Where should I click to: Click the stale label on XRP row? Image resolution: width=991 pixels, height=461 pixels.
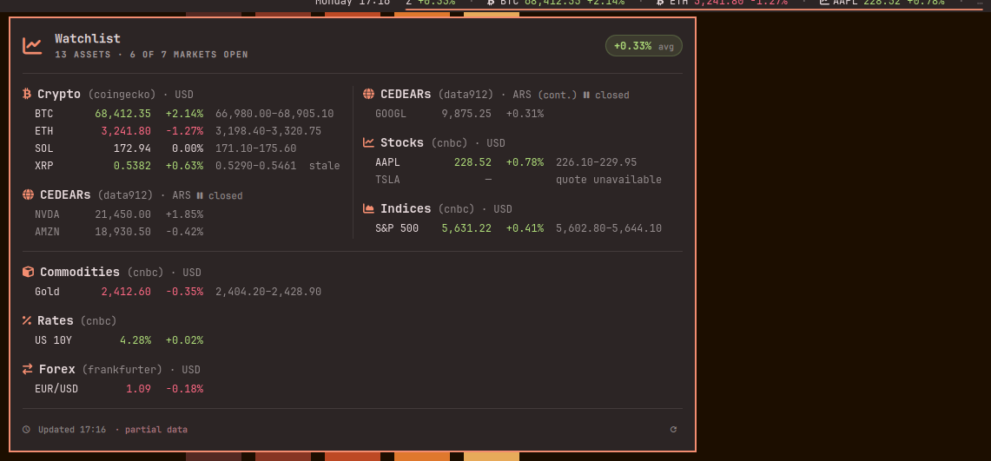point(324,166)
